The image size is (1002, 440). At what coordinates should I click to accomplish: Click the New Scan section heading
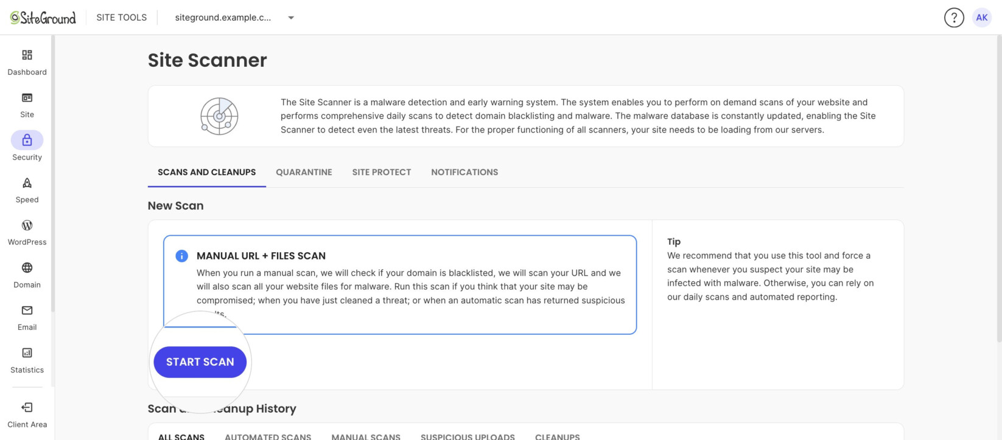[x=176, y=205]
